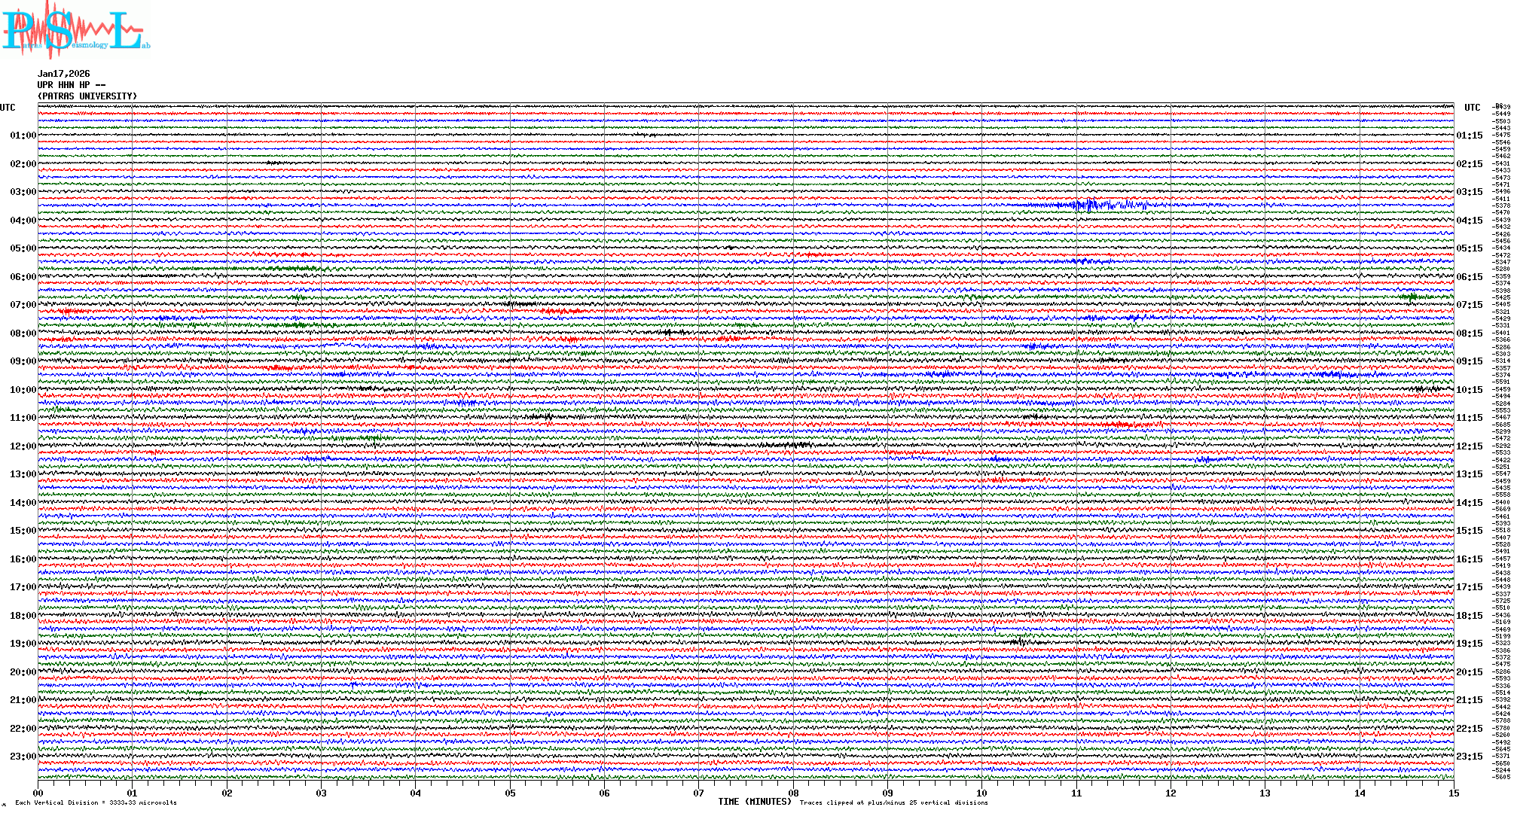The width and height of the screenshot is (1514, 813).
Task: Click the 16:00 hour label on the left
Action: pyautogui.click(x=23, y=559)
